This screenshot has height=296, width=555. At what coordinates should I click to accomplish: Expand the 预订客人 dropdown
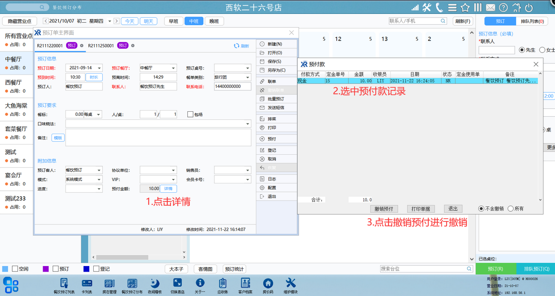pos(99,170)
